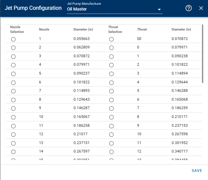Select nozzle 1 radio button

pos(13,39)
